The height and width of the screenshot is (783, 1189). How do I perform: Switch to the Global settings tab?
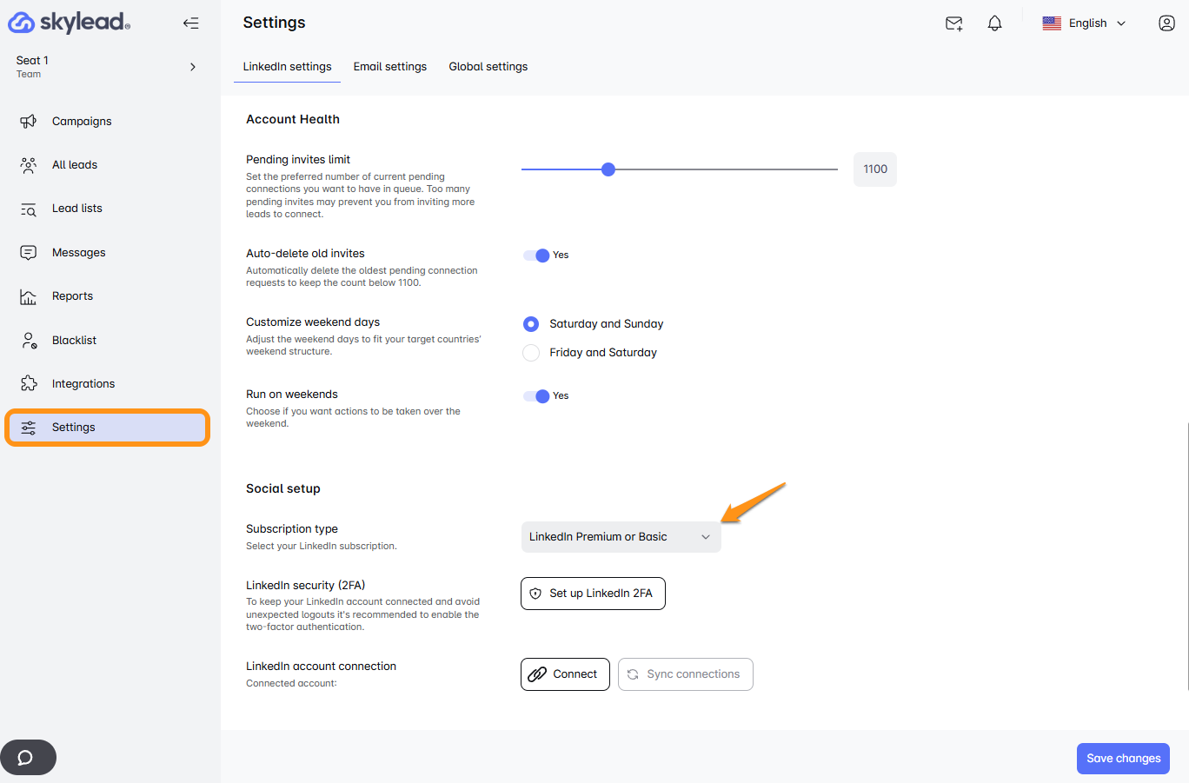(x=488, y=67)
